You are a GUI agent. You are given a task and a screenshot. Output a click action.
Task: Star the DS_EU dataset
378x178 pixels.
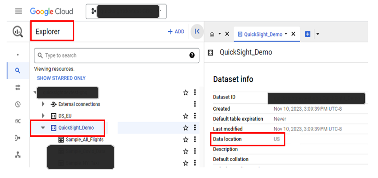(x=186, y=116)
